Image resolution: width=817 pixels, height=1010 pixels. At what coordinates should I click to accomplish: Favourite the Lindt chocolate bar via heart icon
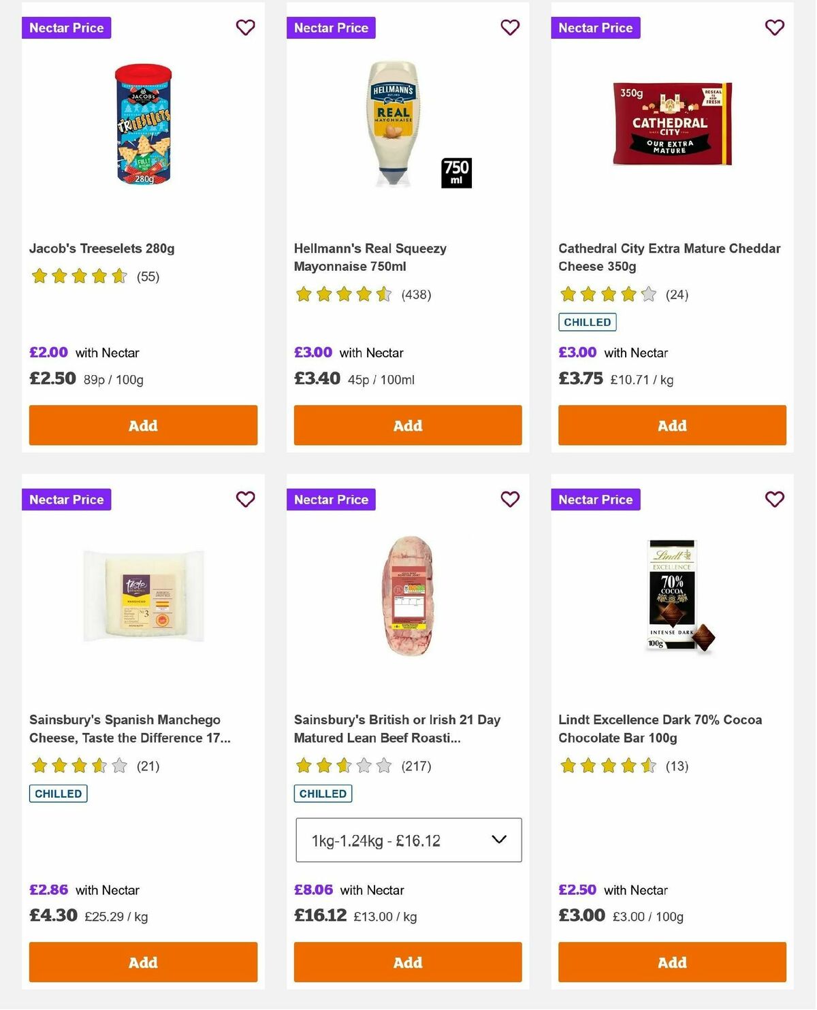click(773, 499)
